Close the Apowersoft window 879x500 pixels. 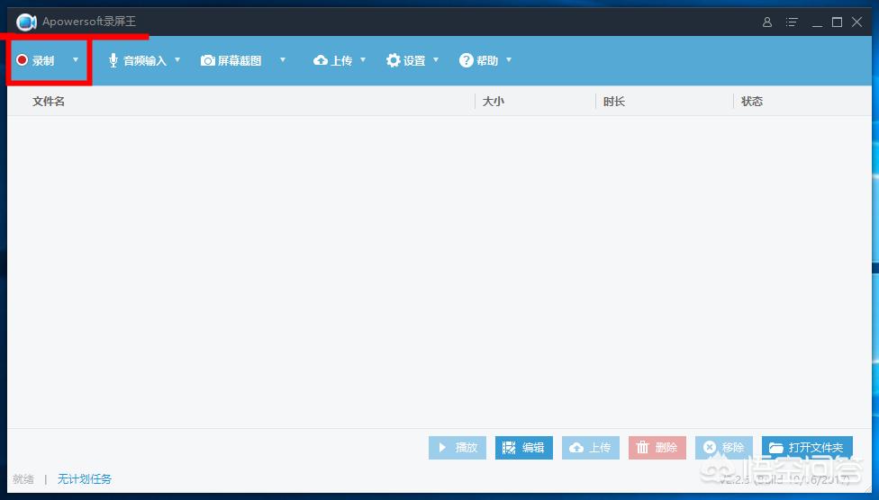click(856, 22)
